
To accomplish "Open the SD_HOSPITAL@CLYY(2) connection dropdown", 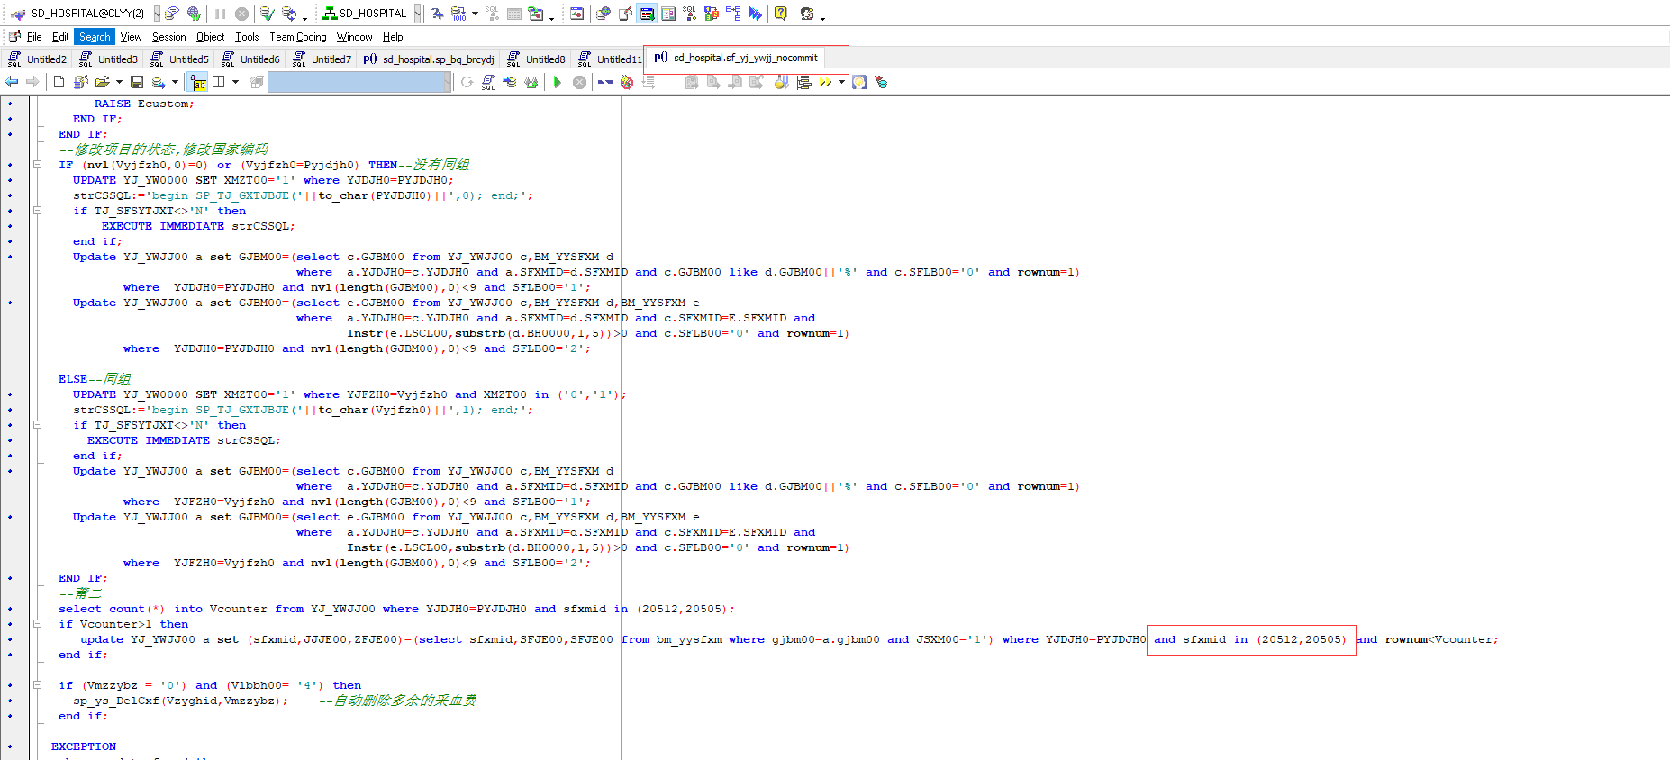I will click(x=156, y=14).
